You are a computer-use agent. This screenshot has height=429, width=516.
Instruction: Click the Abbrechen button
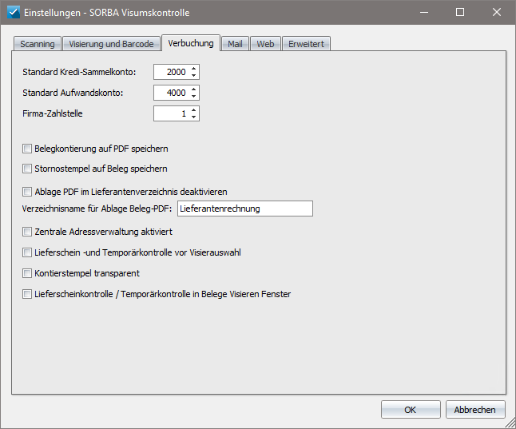[x=475, y=410]
